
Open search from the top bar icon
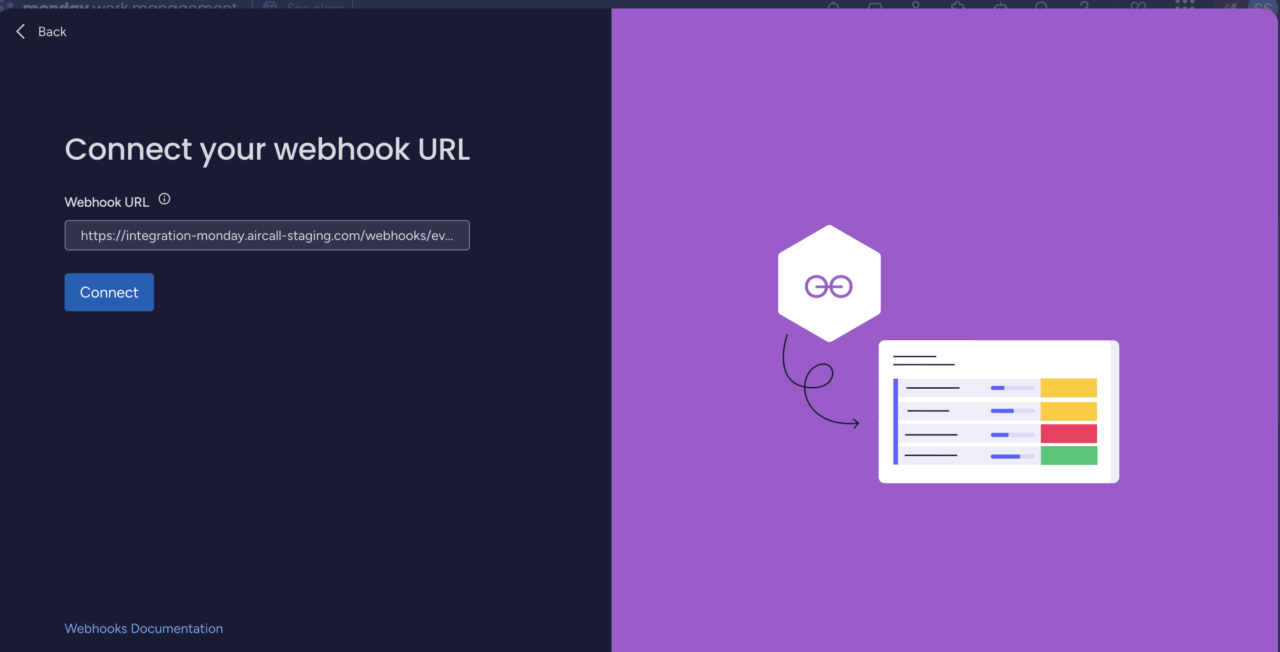[1041, 7]
